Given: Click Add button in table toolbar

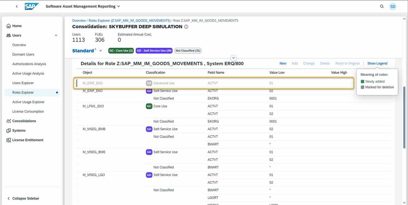Looking at the screenshot, I should click(x=294, y=63).
